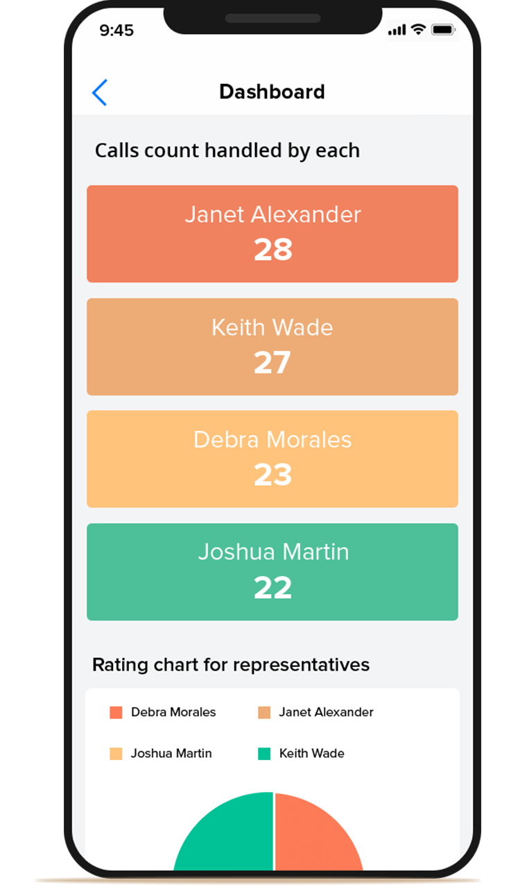
Task: Click Debra Morales legend color swatch
Action: pos(116,712)
